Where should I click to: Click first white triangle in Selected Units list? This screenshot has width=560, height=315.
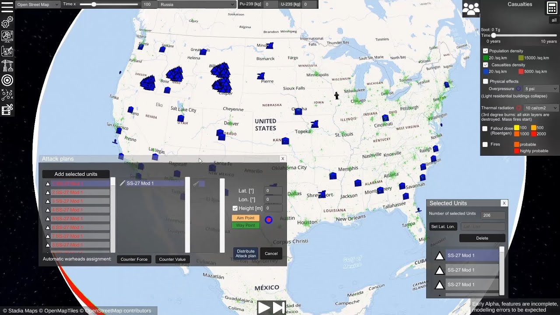(x=439, y=256)
